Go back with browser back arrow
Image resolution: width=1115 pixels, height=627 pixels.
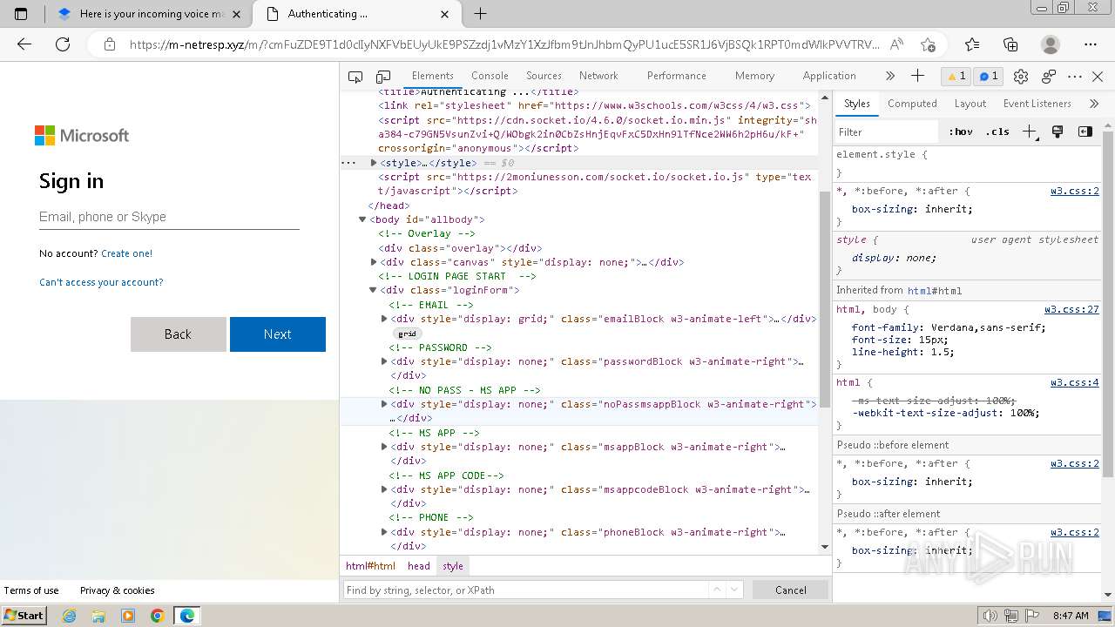24,44
